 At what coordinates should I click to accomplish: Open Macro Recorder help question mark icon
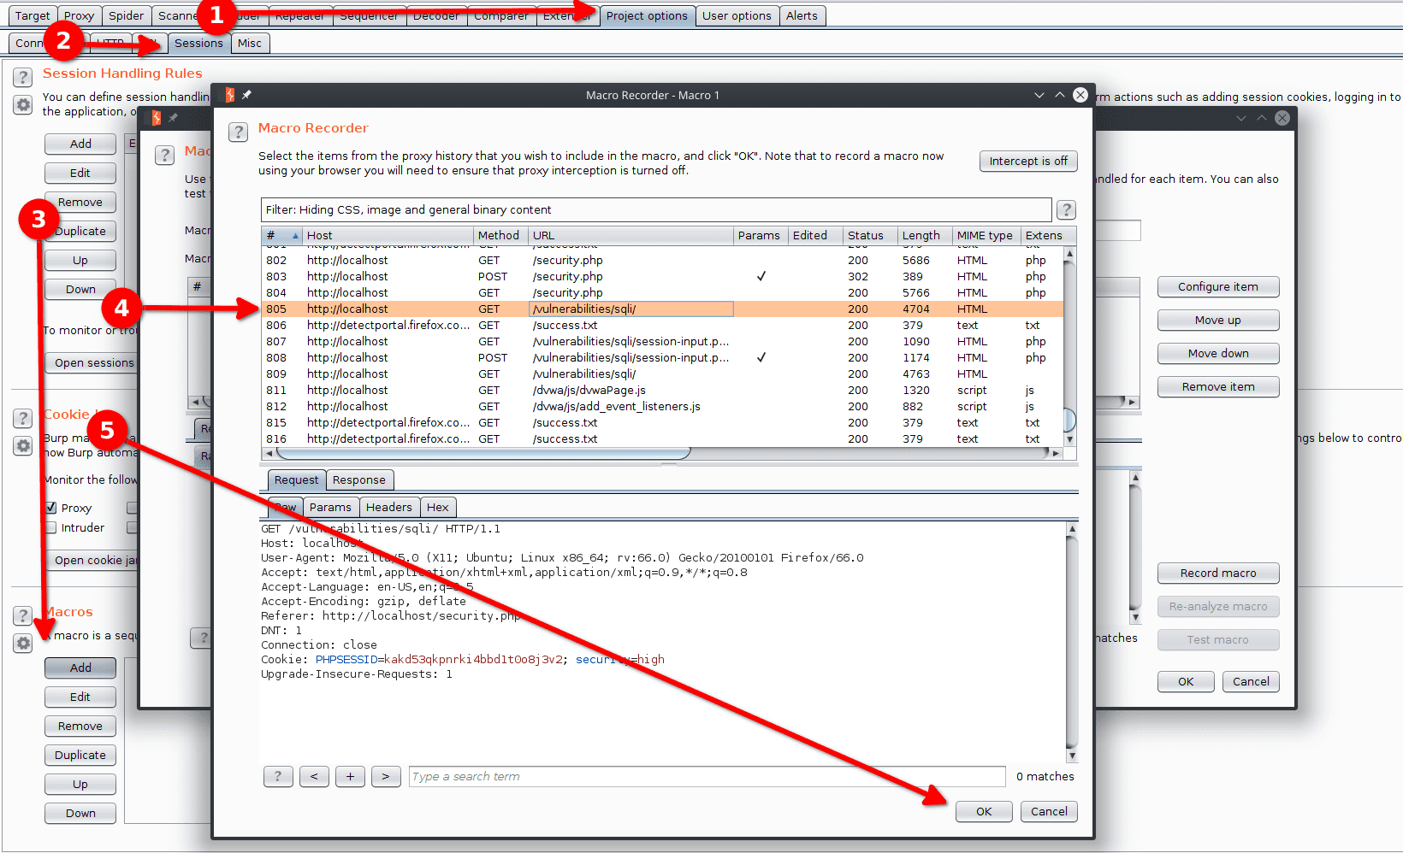pos(239,132)
